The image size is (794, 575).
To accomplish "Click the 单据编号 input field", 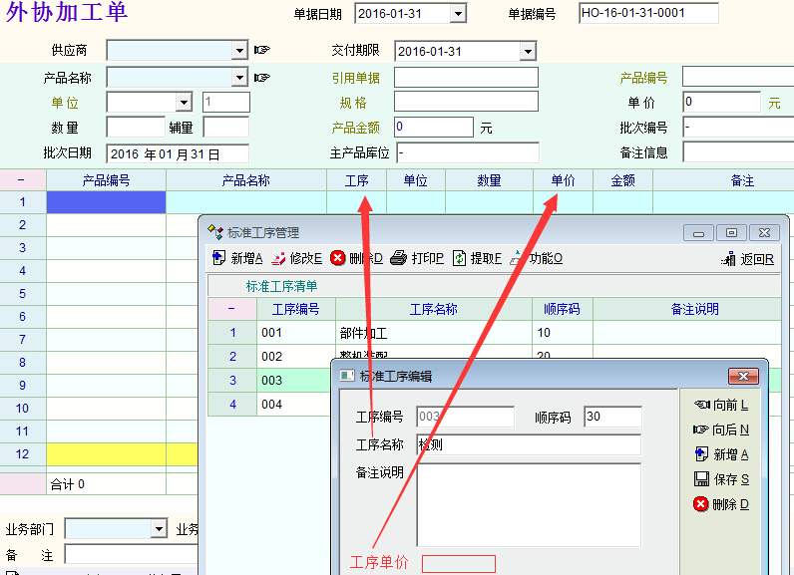I will pos(648,13).
